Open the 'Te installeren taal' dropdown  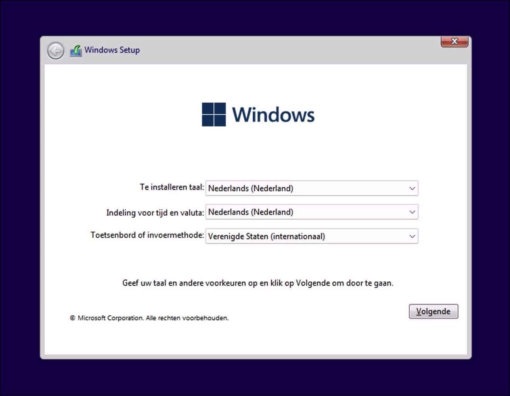[312, 188]
